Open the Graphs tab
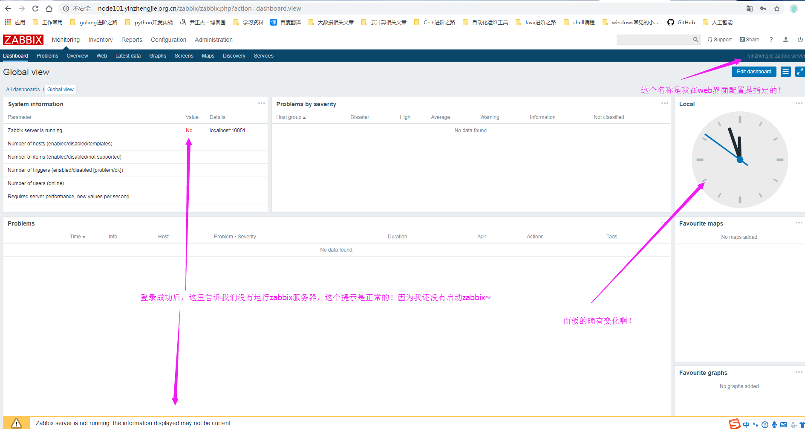805x429 pixels. (158, 56)
